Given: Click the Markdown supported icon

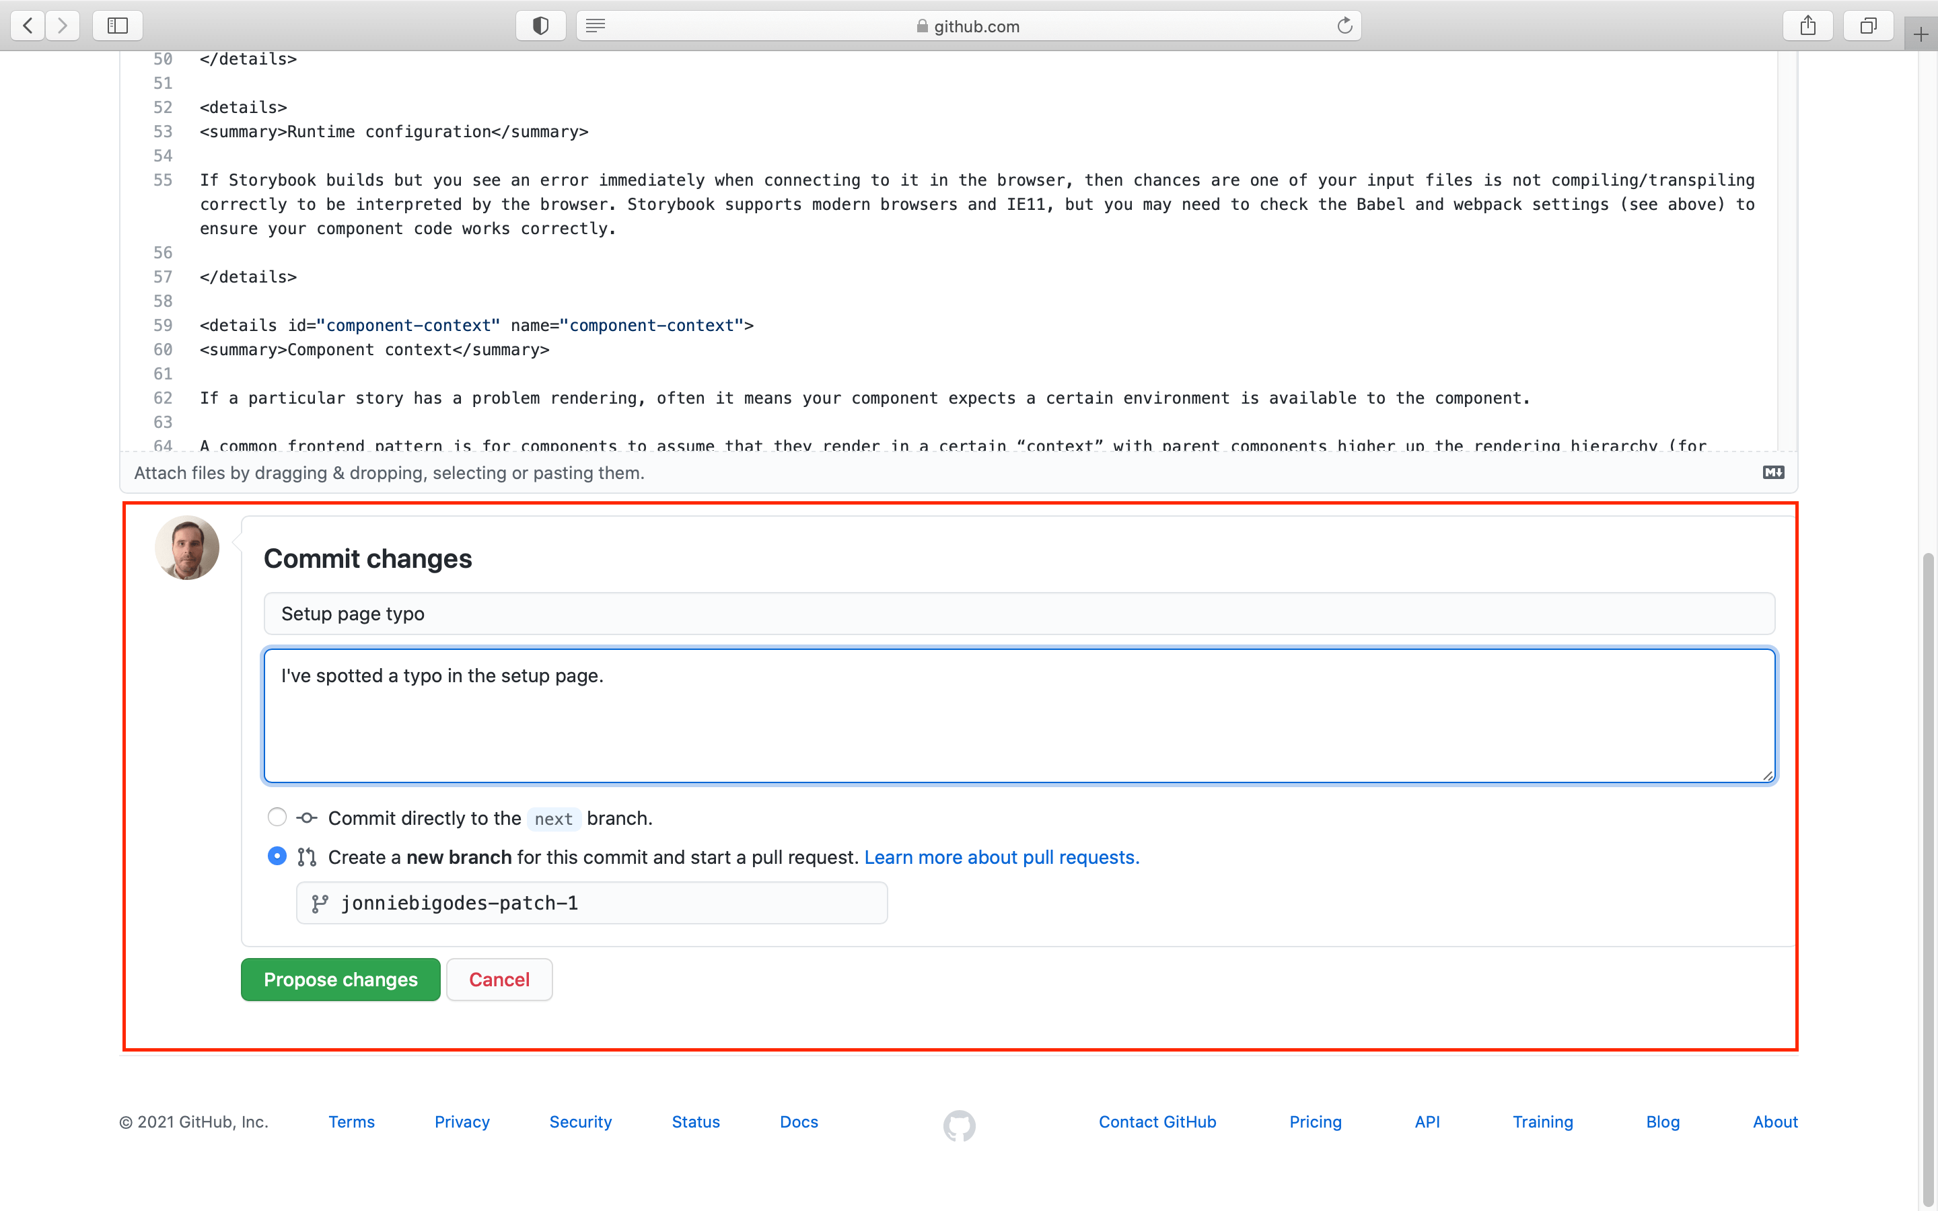Looking at the screenshot, I should tap(1773, 472).
